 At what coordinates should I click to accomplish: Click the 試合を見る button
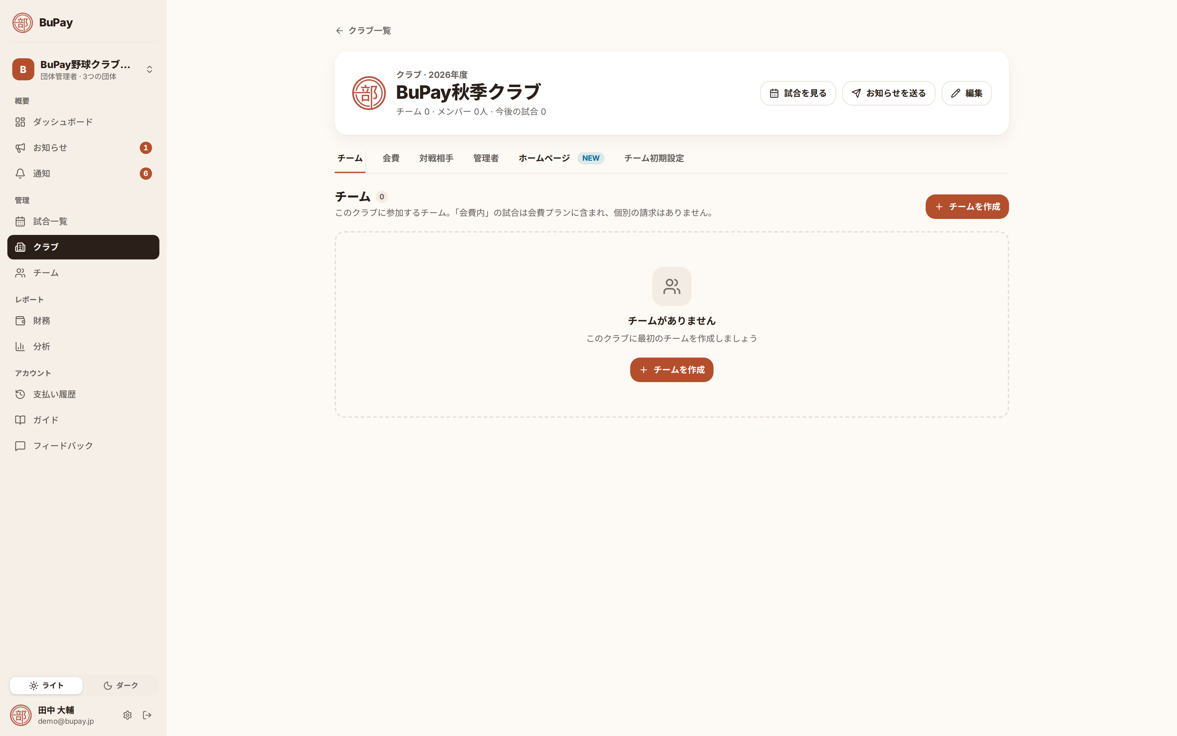click(798, 94)
